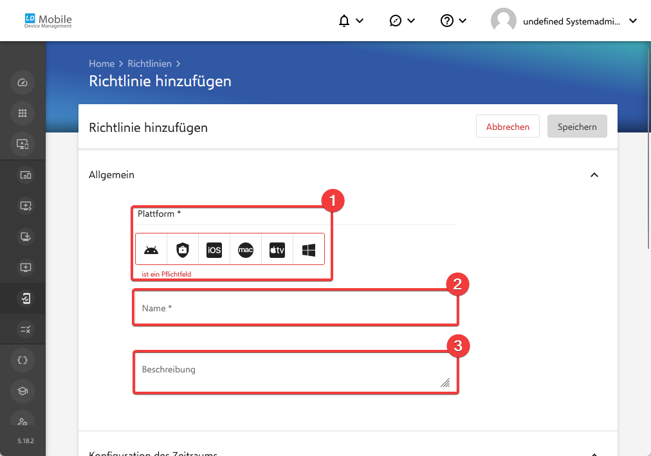Focus the Name input field
This screenshot has width=651, height=456.
pyautogui.click(x=295, y=308)
